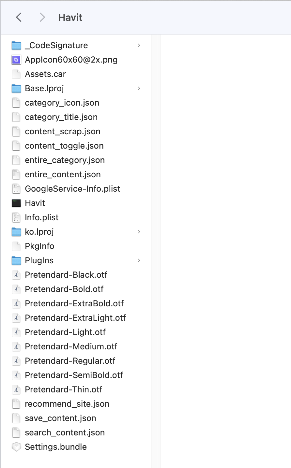The height and width of the screenshot is (468, 291).
Task: Select Pretendard-SemiBold.otf in the list
Action: 76,375
